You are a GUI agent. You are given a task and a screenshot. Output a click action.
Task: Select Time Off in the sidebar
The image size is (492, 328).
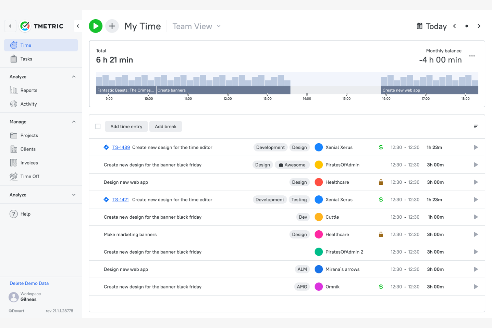[30, 176]
